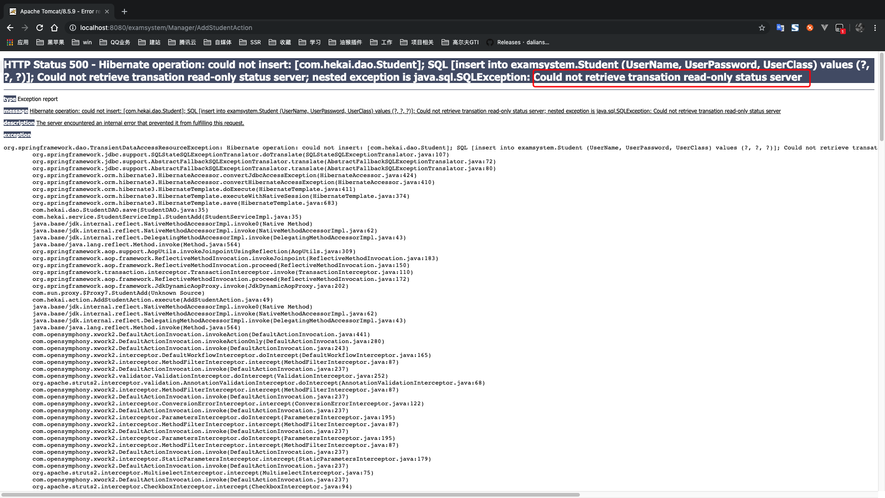Image resolution: width=885 pixels, height=498 pixels.
Task: Open the win bookmark folder
Action: (82, 42)
